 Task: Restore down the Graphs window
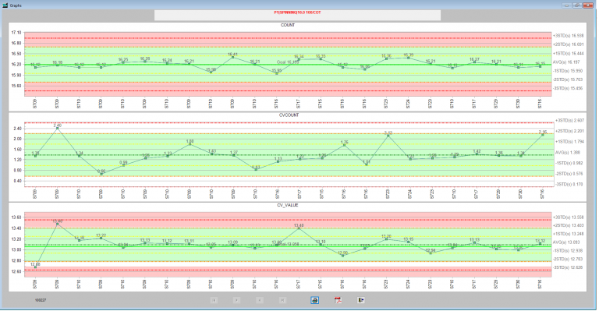(577, 5)
